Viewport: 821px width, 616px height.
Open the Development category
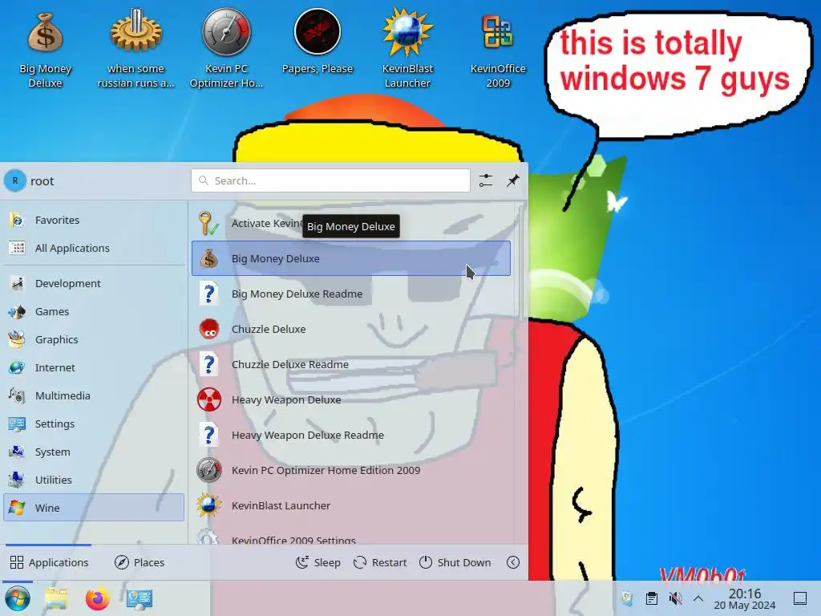tap(94, 283)
